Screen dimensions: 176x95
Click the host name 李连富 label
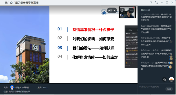23,88
